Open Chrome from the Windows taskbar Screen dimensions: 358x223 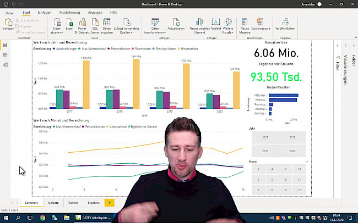pos(42,218)
